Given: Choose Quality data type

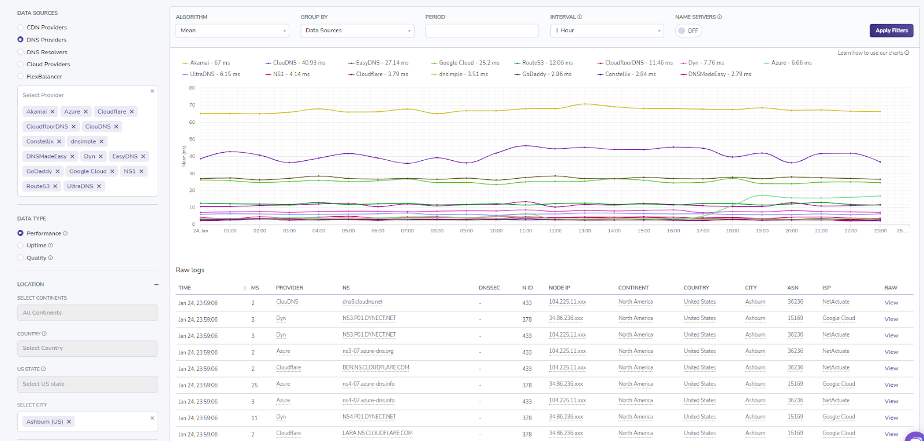Looking at the screenshot, I should pos(21,258).
